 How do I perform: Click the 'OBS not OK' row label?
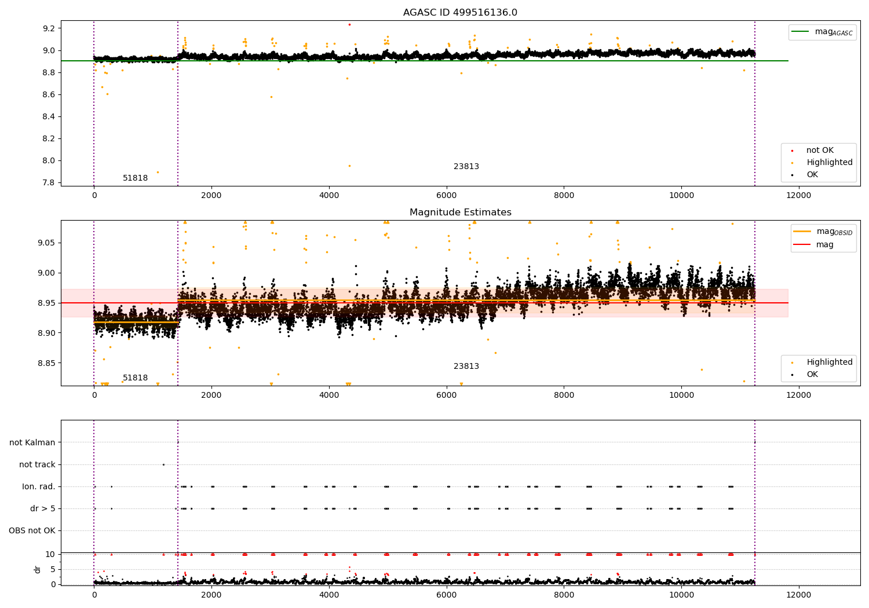tap(32, 531)
